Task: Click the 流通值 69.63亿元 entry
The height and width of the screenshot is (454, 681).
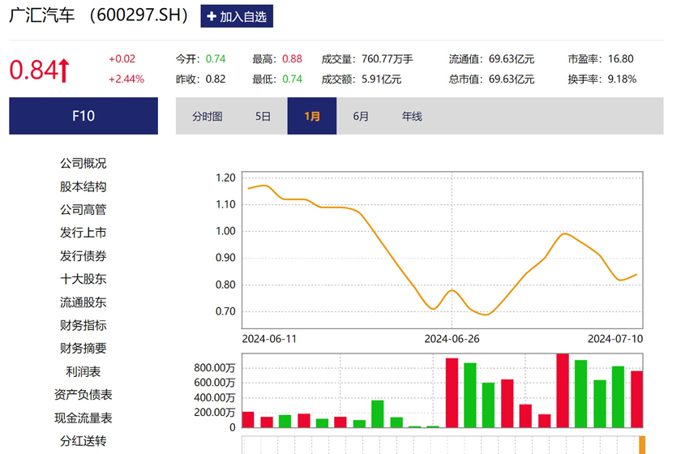Action: 491,58
